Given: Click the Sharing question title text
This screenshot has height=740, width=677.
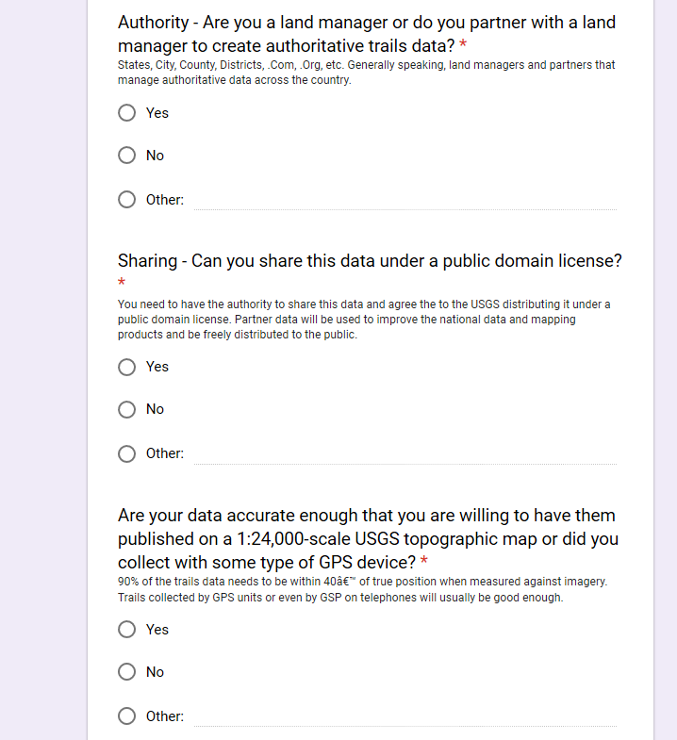Looking at the screenshot, I should coord(370,261).
